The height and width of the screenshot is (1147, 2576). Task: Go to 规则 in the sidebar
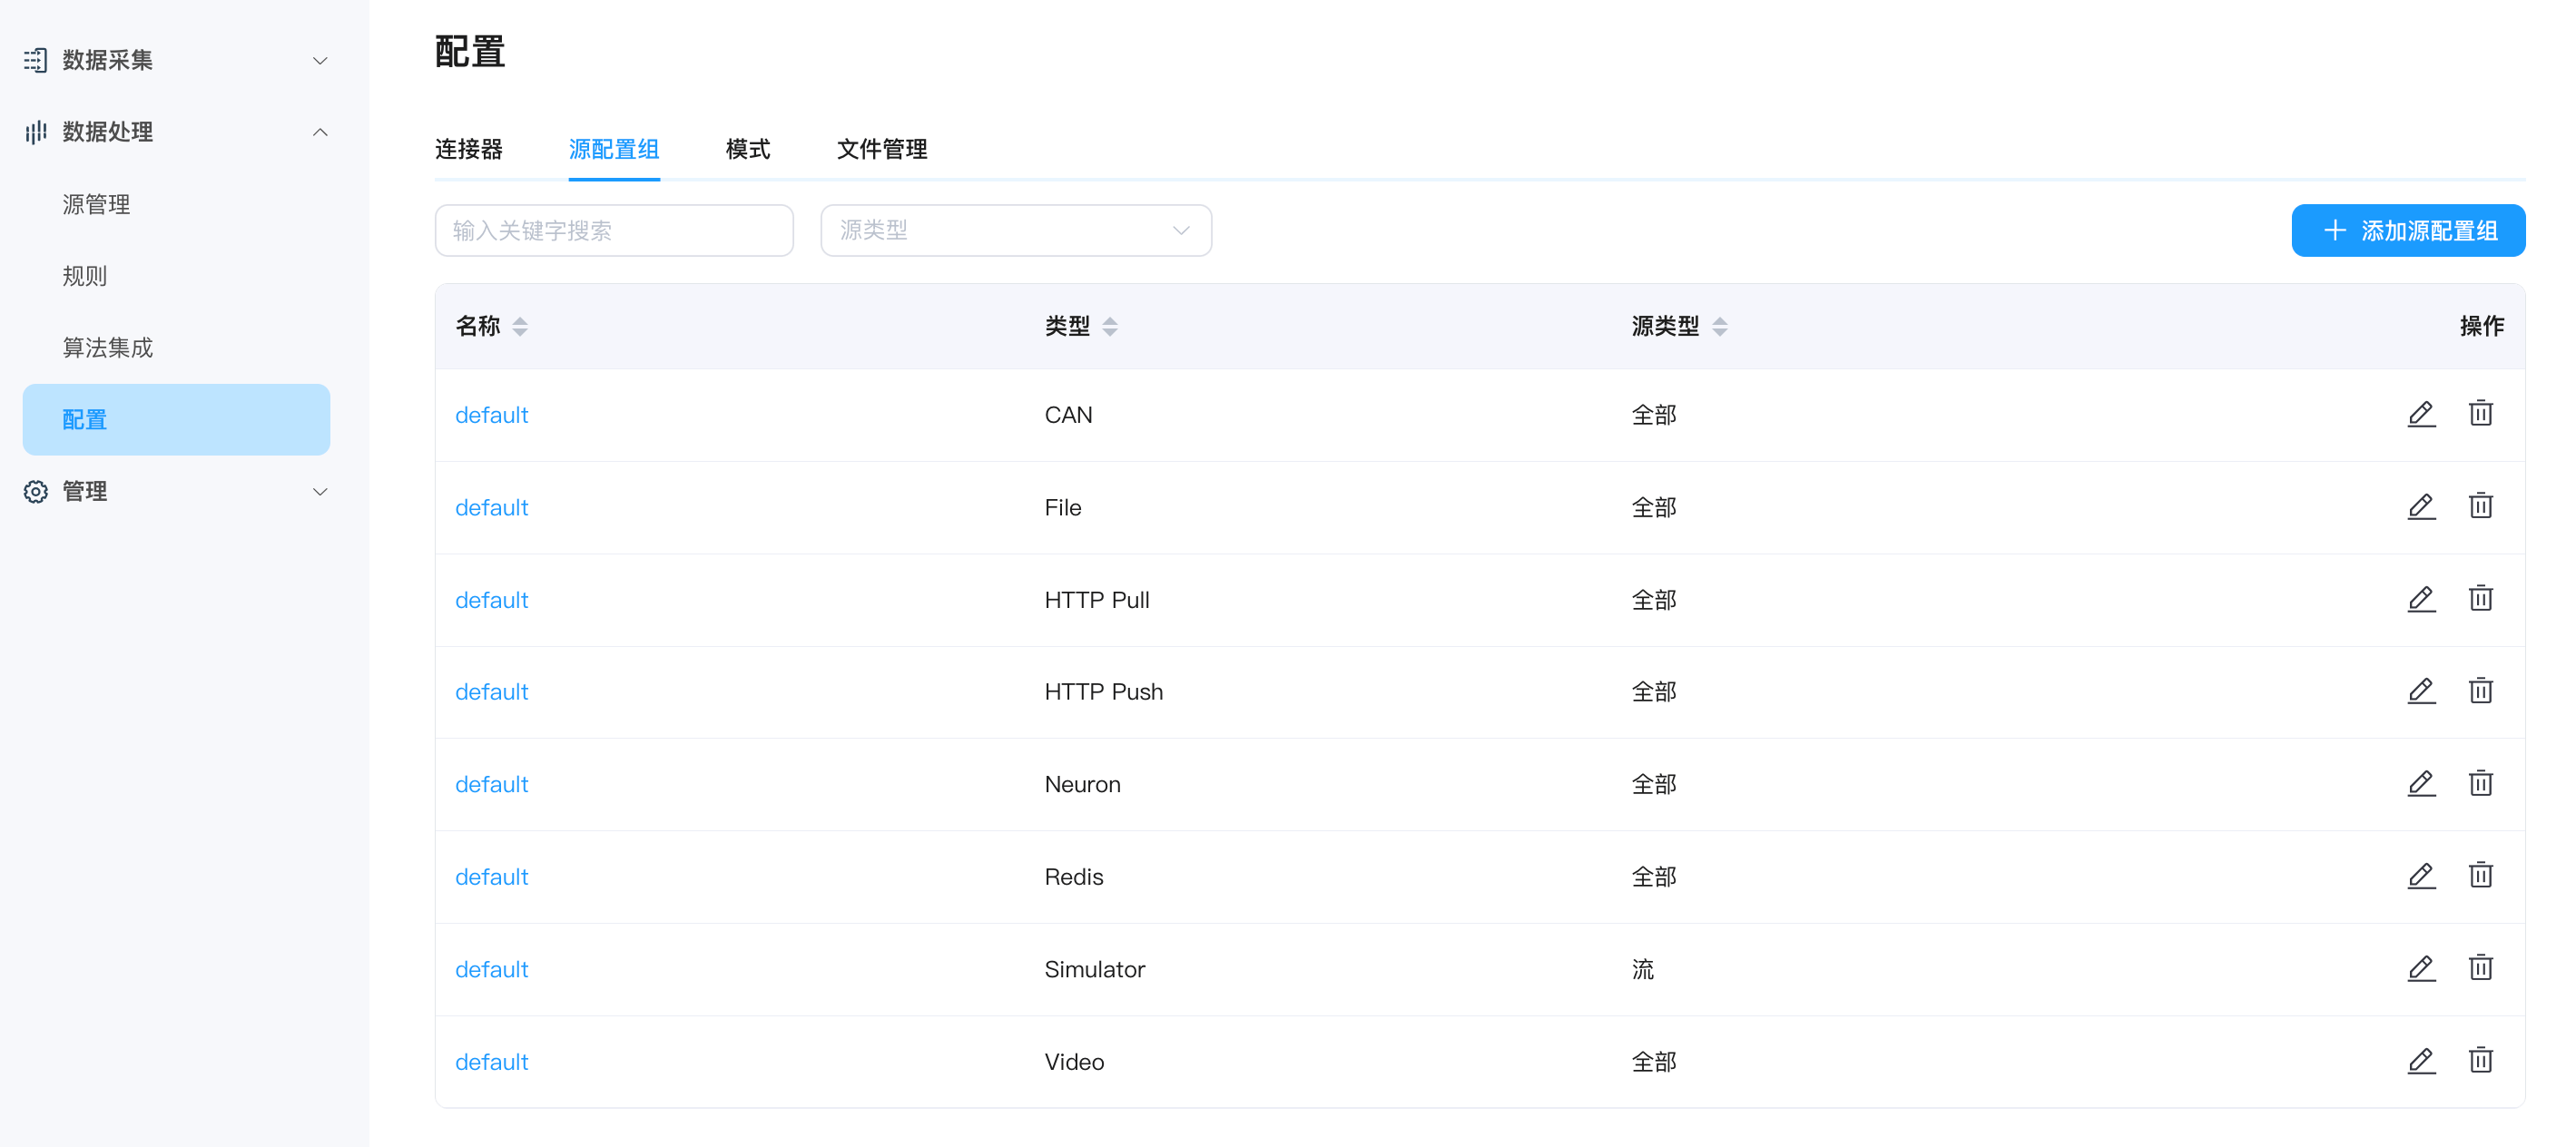(x=85, y=276)
